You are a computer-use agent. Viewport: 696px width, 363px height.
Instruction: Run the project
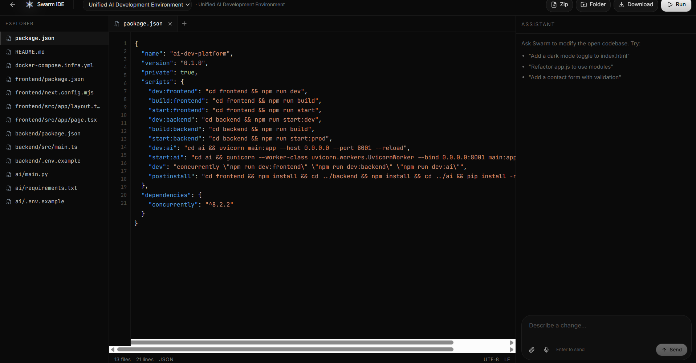pos(676,5)
